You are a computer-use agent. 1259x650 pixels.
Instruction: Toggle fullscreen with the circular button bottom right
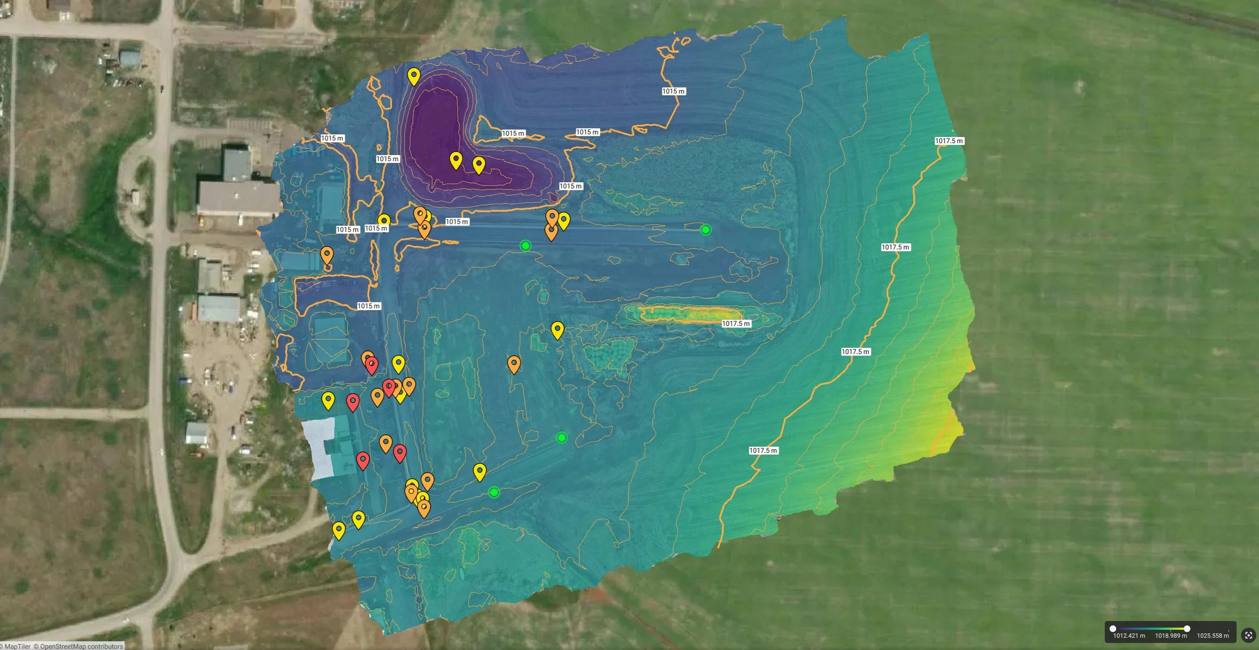(x=1247, y=635)
